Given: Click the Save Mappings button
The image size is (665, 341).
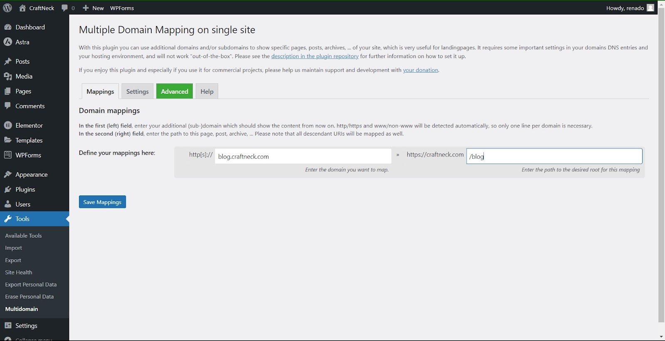Looking at the screenshot, I should pyautogui.click(x=102, y=202).
